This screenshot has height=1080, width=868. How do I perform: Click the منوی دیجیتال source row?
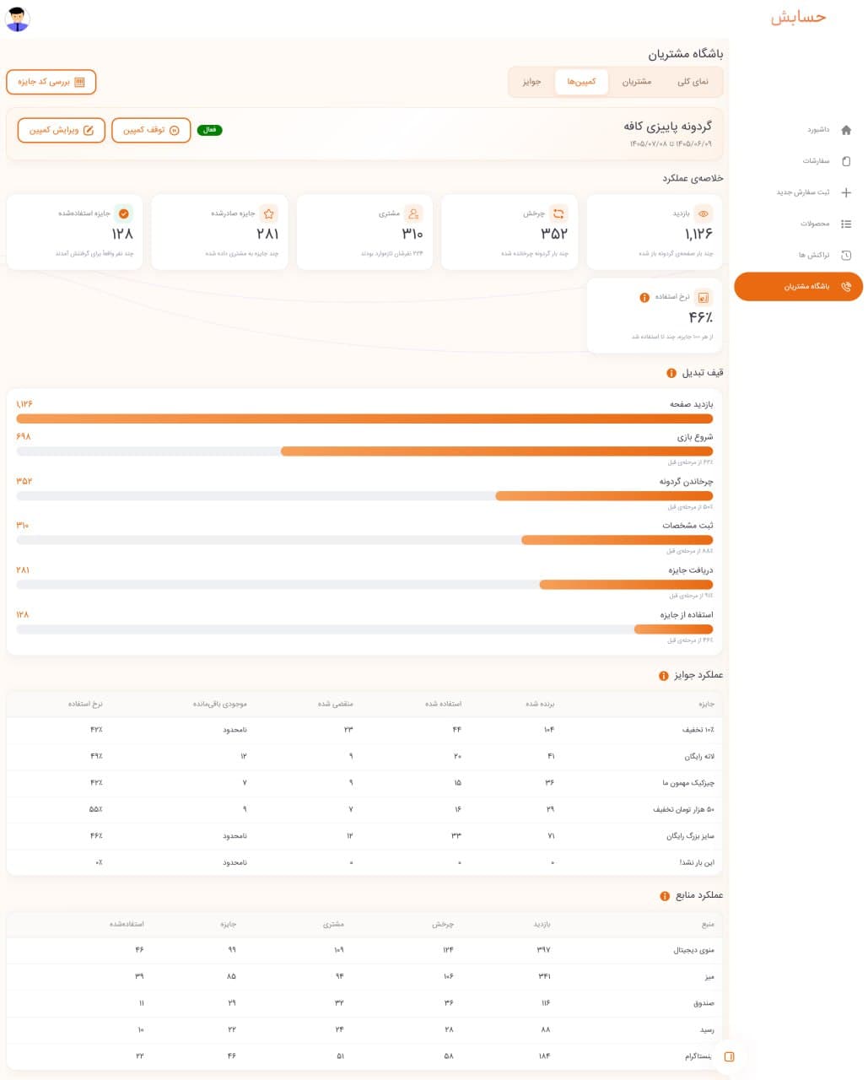click(x=364, y=950)
